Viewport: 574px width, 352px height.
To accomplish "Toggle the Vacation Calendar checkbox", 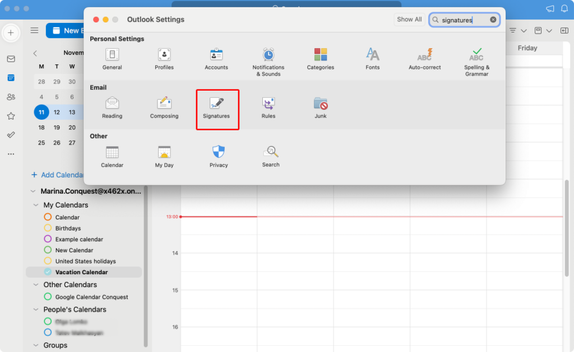I will 48,272.
